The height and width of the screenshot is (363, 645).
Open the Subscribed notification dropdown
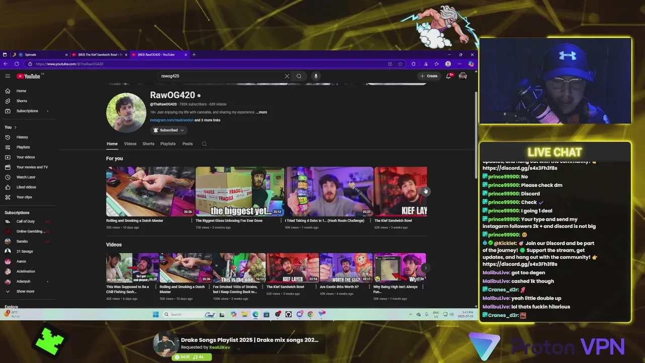(169, 130)
